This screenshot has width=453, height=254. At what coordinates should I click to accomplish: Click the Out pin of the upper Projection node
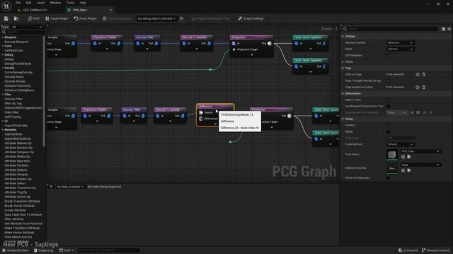[269, 43]
